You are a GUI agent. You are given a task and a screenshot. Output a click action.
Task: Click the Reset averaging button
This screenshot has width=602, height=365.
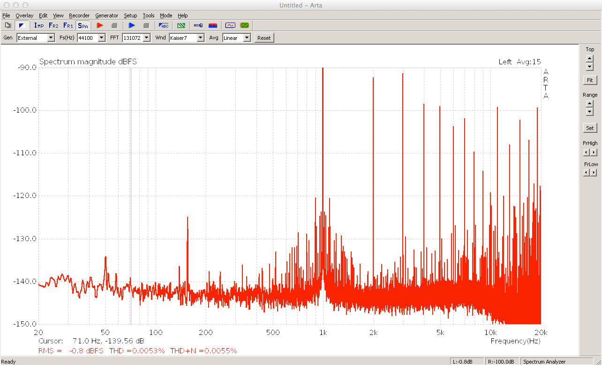pyautogui.click(x=264, y=38)
